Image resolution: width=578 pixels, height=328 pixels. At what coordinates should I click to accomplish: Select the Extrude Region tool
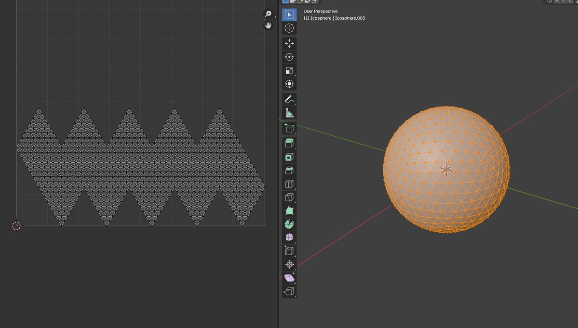pos(289,143)
